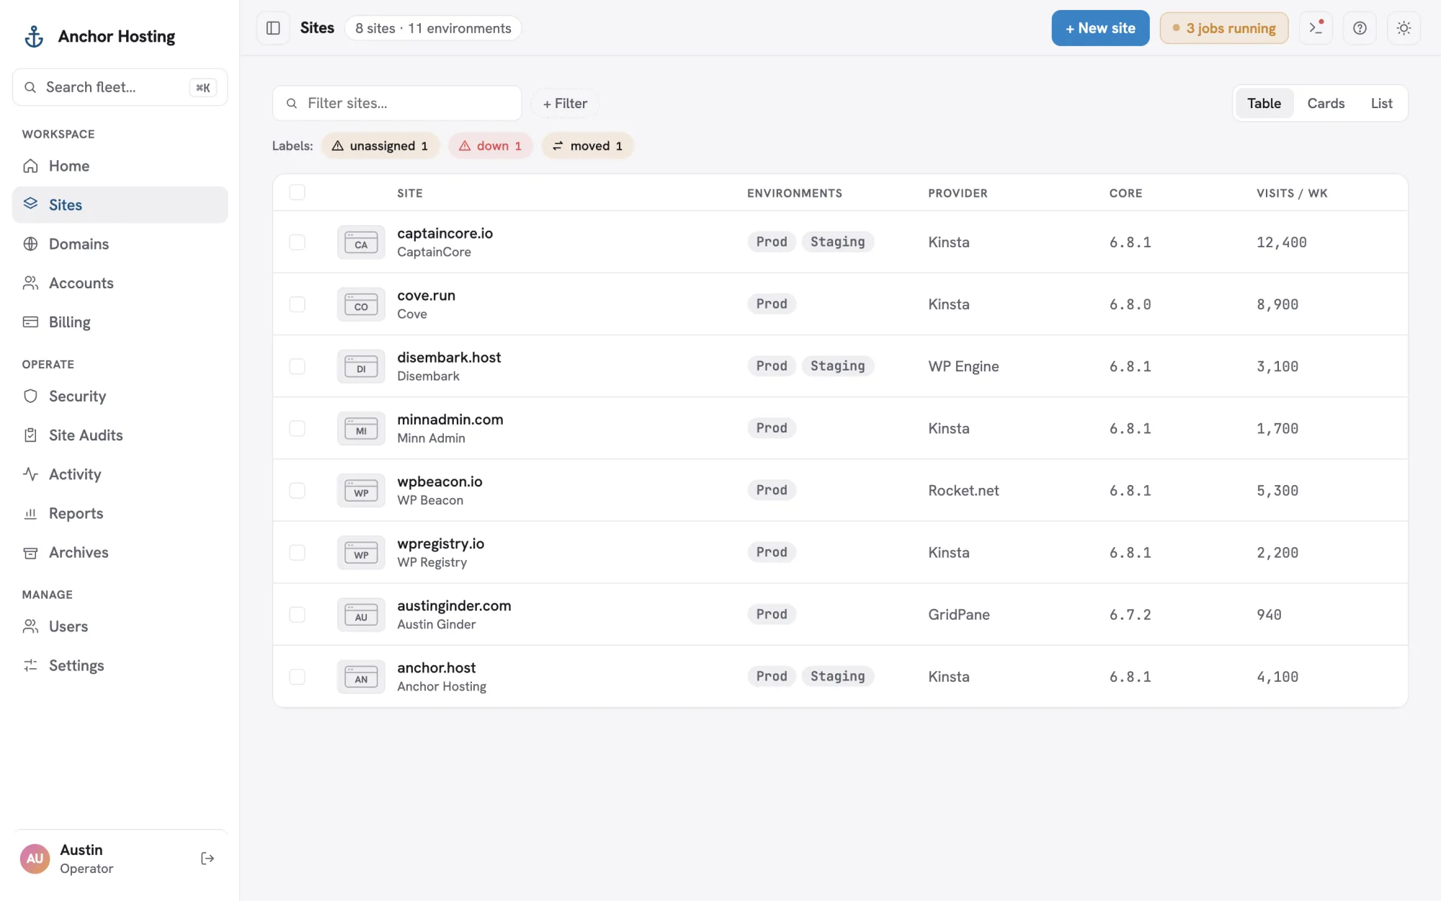Click the anchor.host AN site thumbnail

pos(361,676)
